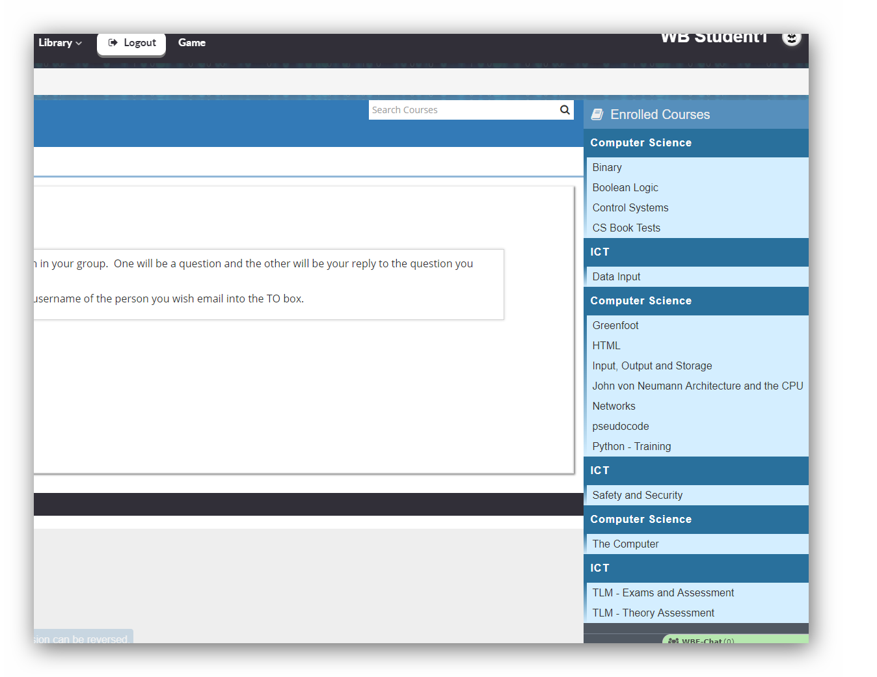Open Safety and Security course
This screenshot has width=877, height=677.
pyautogui.click(x=637, y=496)
